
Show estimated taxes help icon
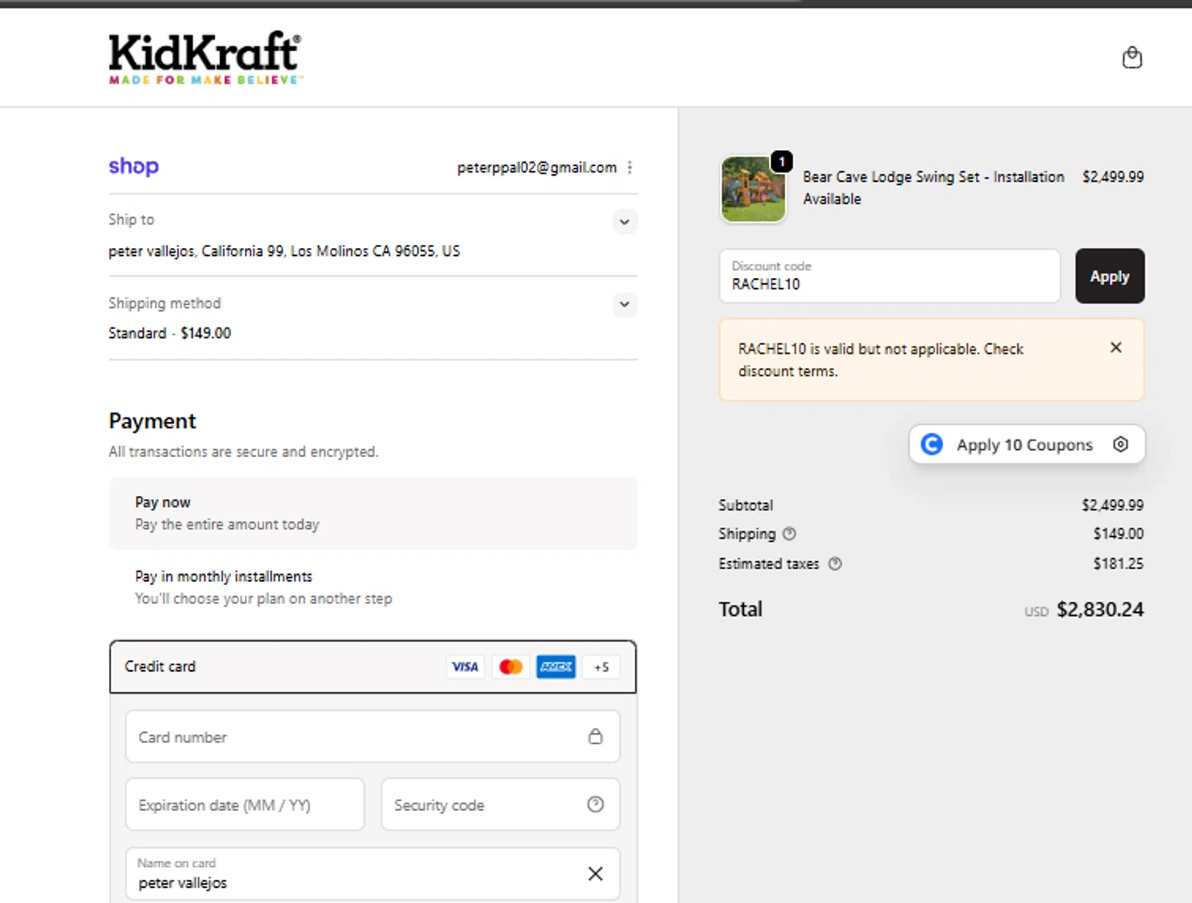pyautogui.click(x=834, y=564)
